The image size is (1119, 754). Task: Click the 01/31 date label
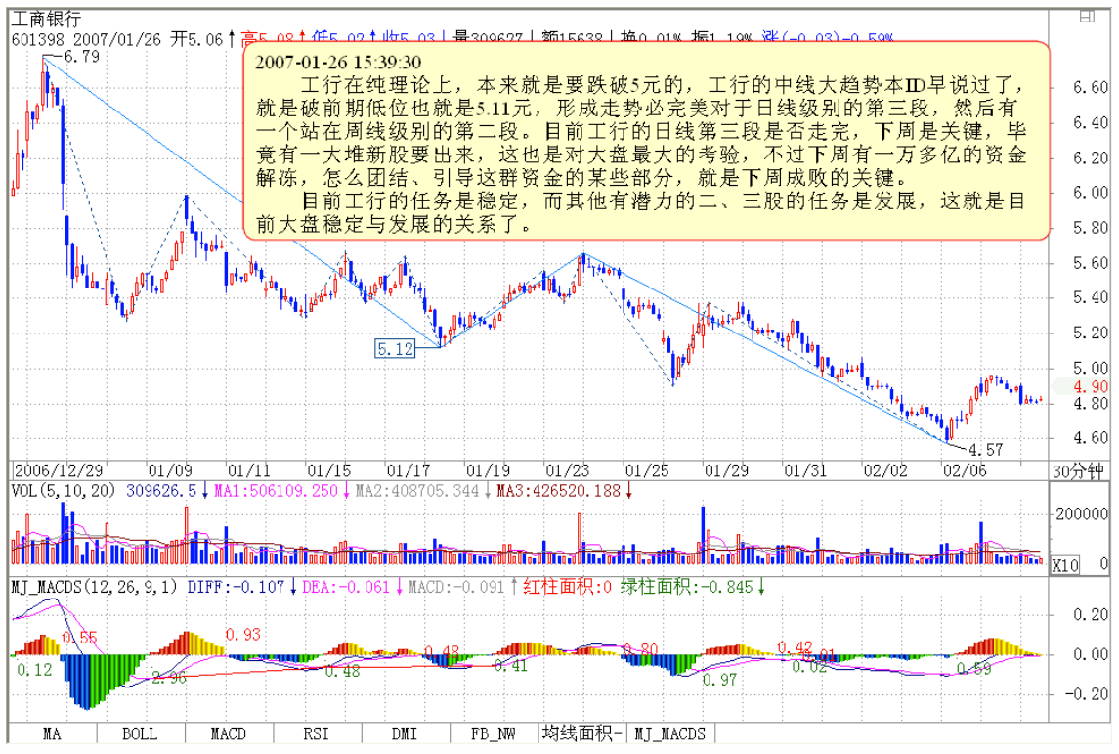pos(805,470)
